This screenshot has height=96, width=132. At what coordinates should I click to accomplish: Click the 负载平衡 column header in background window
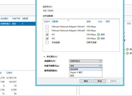click(x=16, y=19)
